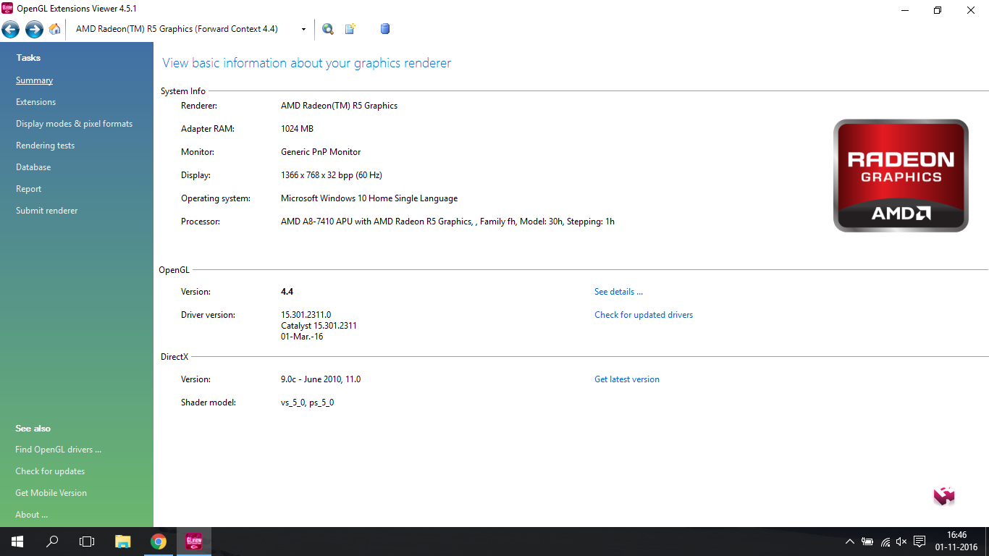The image size is (989, 556).
Task: Open Report in the sidebar
Action: point(28,189)
